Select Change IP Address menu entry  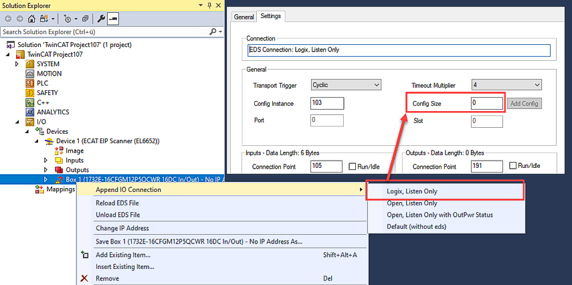[x=222, y=228]
